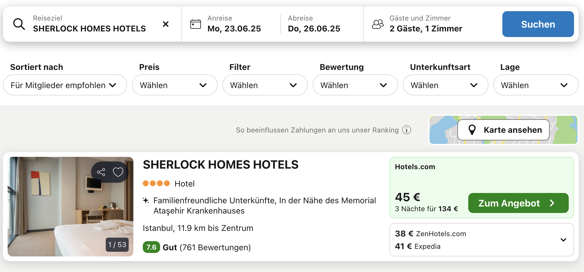Viewport: 584px width, 272px height.
Task: Open the SHERLOCK HOMES HOTELS title
Action: [x=221, y=165]
